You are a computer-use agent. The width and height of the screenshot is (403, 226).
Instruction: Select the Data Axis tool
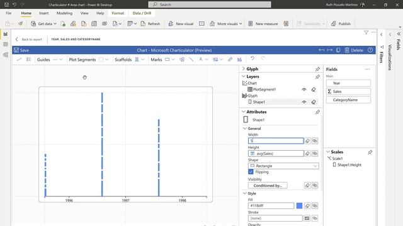pyautogui.click(x=230, y=60)
